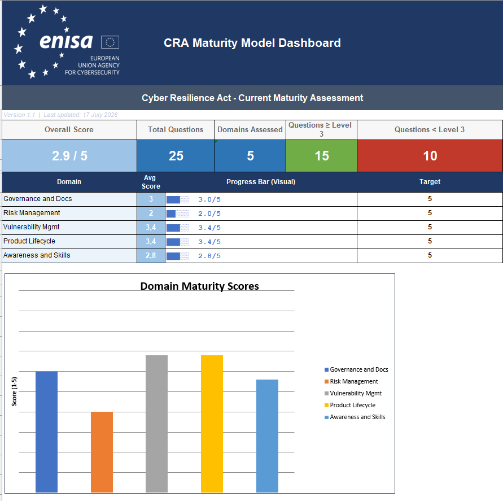Select the target cell for Governance and Docs
The height and width of the screenshot is (501, 503).
(x=430, y=199)
